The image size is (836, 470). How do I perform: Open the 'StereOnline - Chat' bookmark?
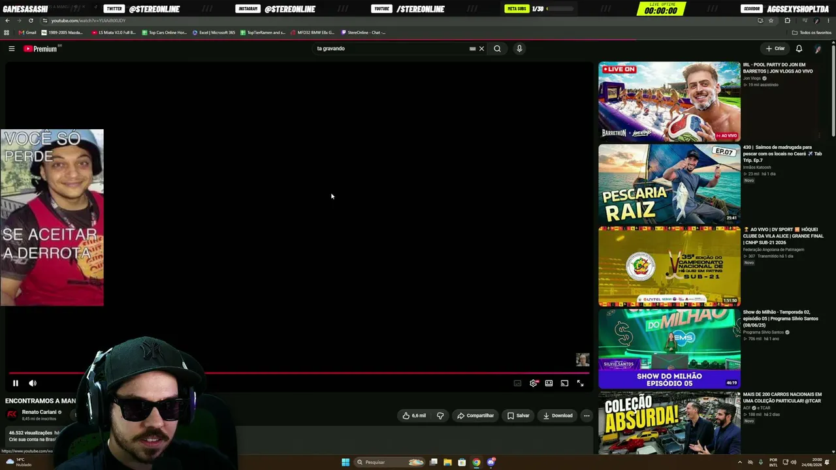363,33
